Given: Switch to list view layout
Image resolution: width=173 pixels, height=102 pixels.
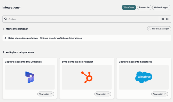Looking at the screenshot, I should (167, 19).
